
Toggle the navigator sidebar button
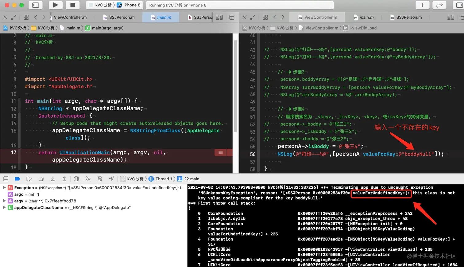coord(36,5)
